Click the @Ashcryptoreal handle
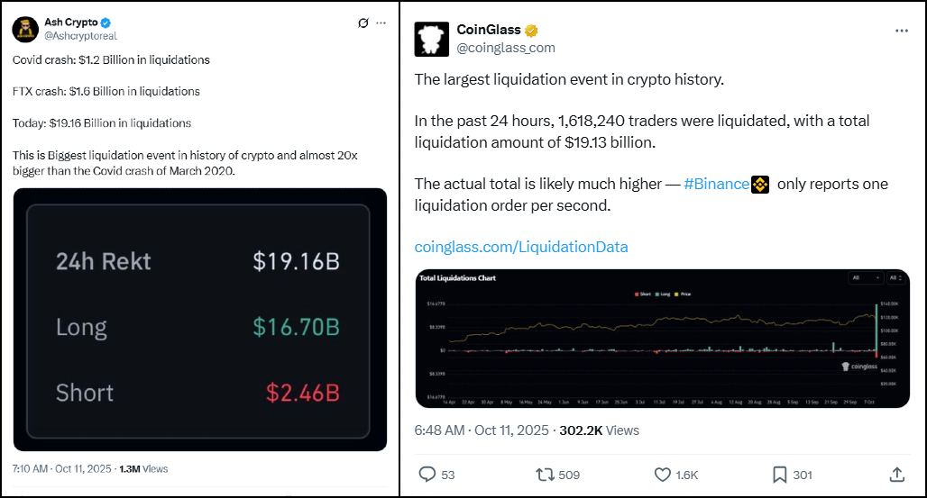Viewport: 927px width, 498px height. coord(80,36)
